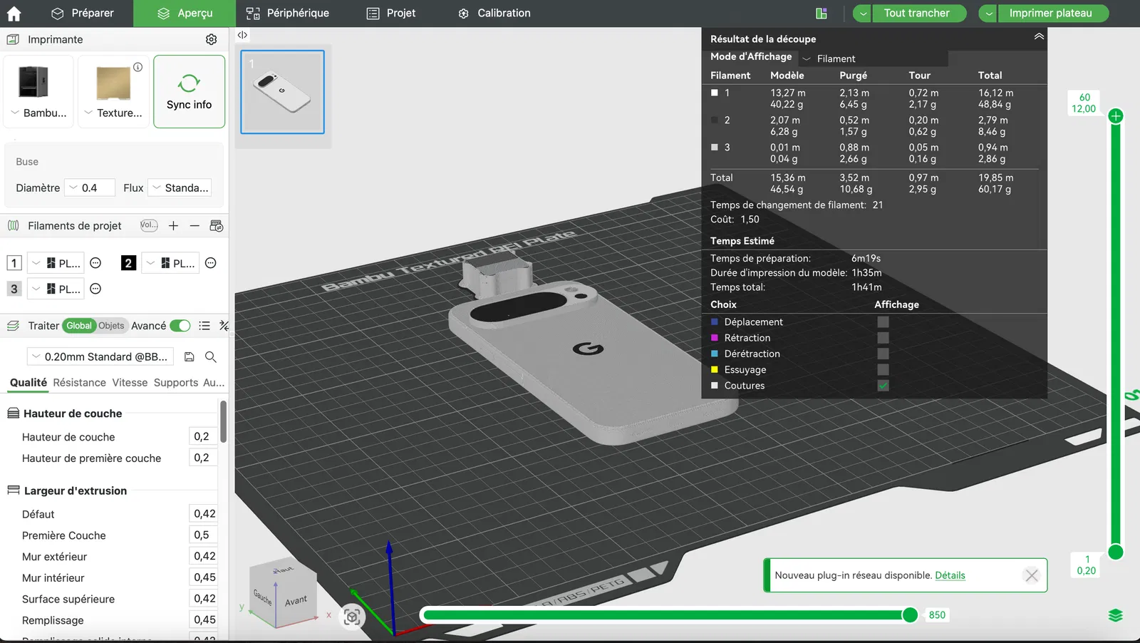
Task: Open the Supports settings tab
Action: 176,382
